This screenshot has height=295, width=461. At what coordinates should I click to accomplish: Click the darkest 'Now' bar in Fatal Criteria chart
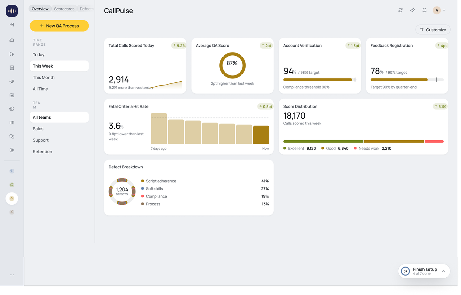pyautogui.click(x=261, y=135)
